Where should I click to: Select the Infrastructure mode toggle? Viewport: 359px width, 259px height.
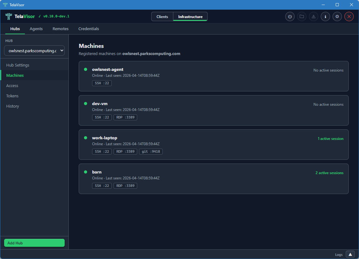[x=190, y=17]
